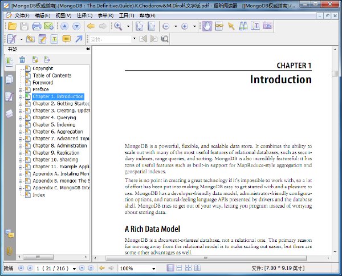This screenshot has height=276, width=342.
Task: Jump to last page in status bar
Action: tap(91, 268)
